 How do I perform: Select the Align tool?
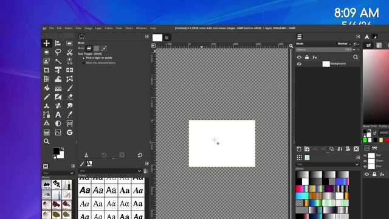point(58,43)
